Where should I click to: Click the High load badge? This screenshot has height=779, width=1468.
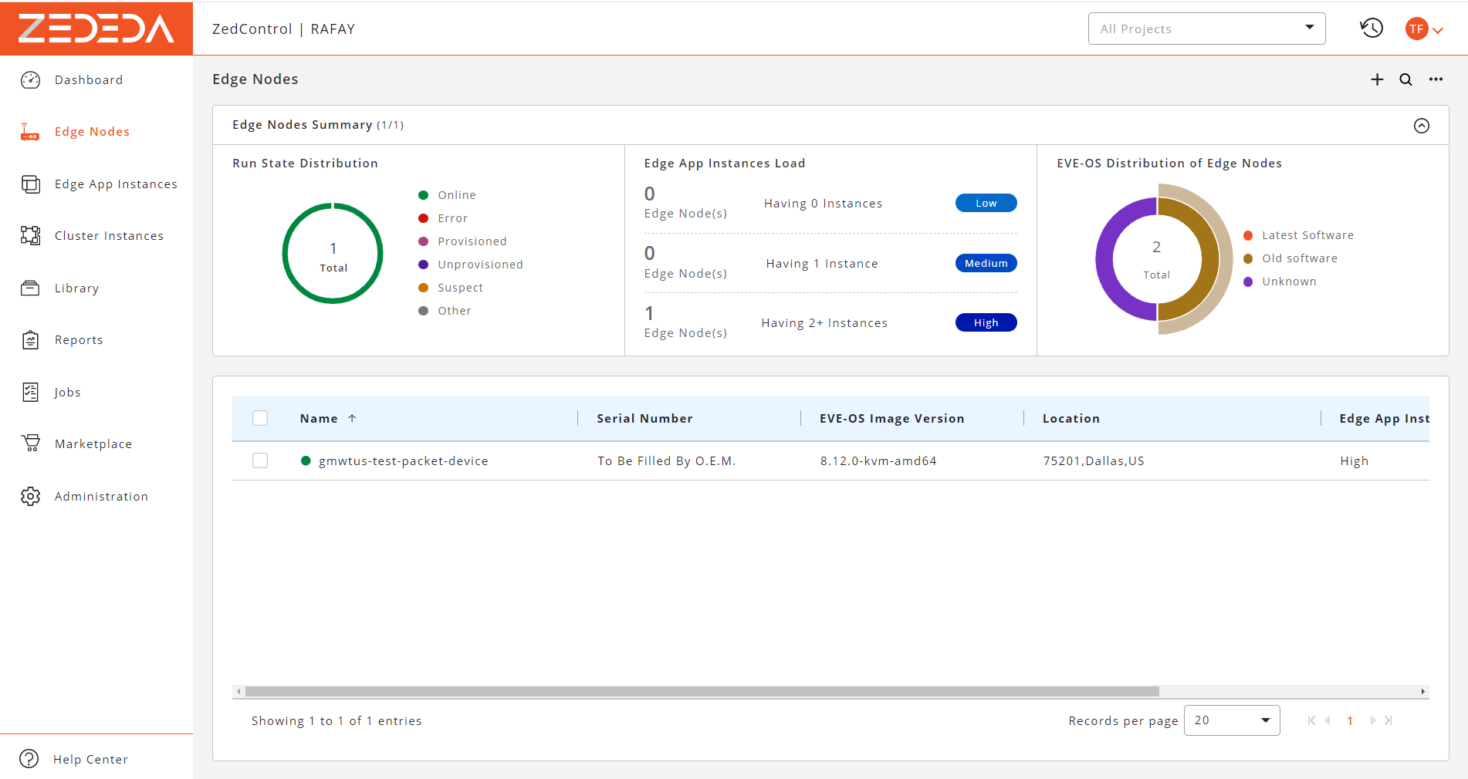coord(986,322)
